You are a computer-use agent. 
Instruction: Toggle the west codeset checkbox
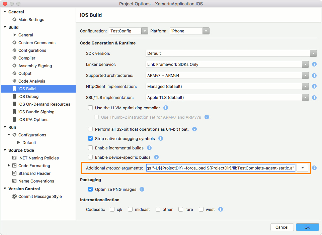coord(201,209)
